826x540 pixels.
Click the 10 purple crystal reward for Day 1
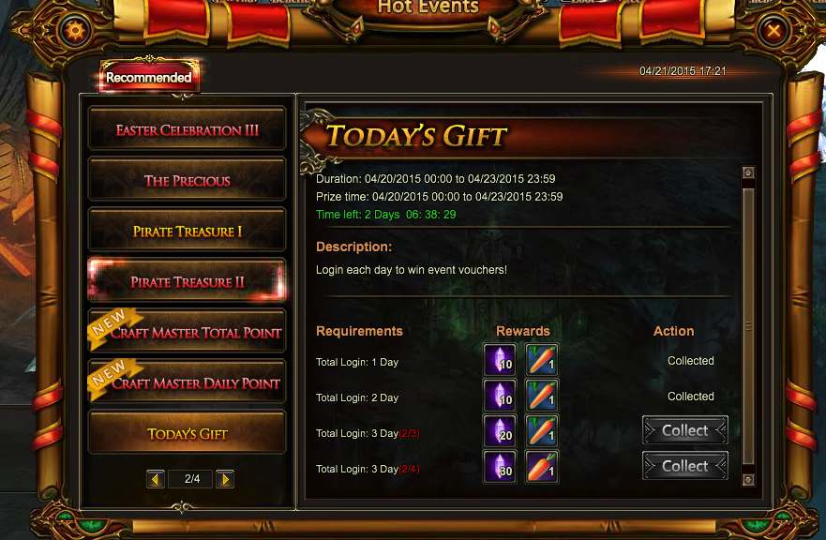[500, 360]
